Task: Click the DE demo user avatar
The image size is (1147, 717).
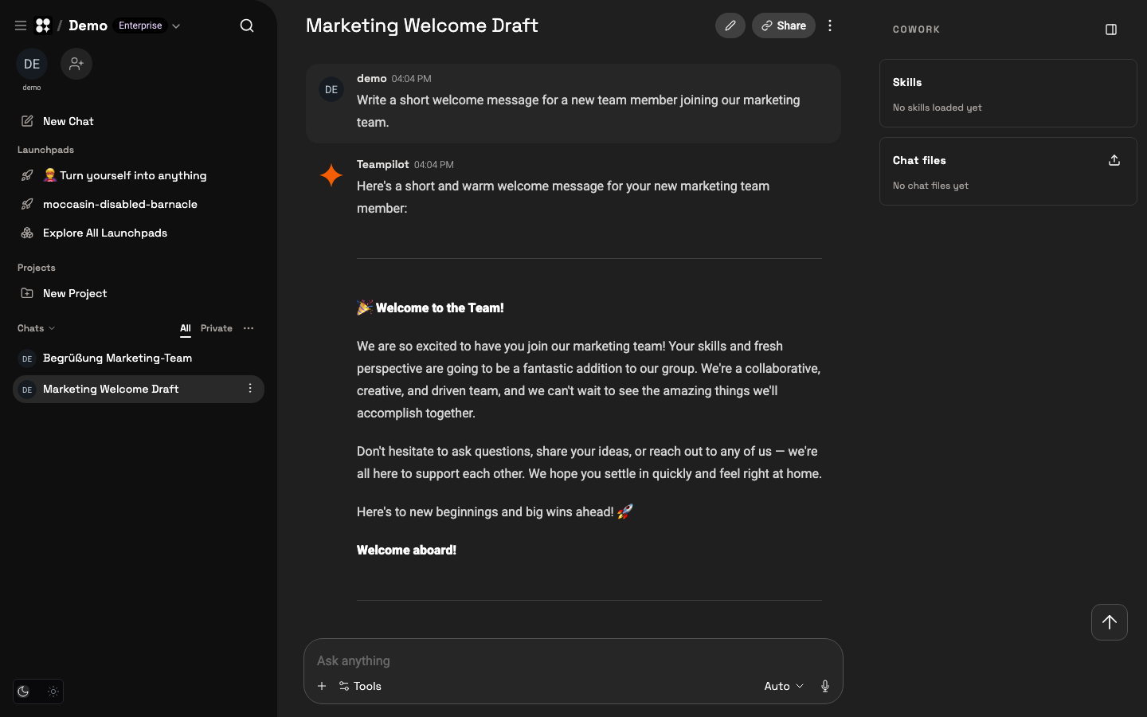Action: click(32, 64)
